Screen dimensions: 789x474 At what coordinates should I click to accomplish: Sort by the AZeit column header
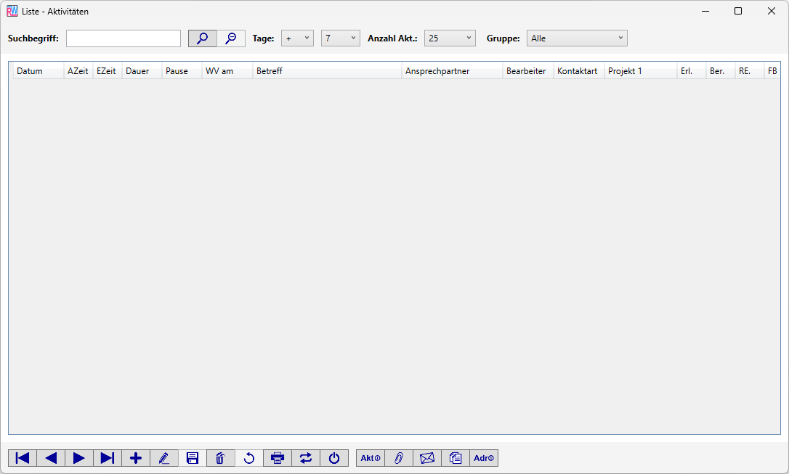pos(78,71)
